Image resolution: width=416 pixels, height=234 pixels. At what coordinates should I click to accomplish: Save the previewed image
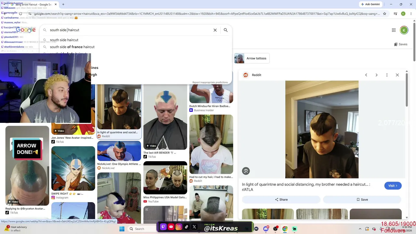click(362, 200)
